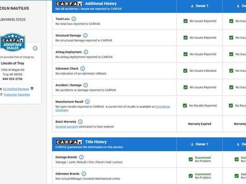Click Structural Damage green check for Owner 1
This screenshot has width=246, height=184.
(186, 38)
